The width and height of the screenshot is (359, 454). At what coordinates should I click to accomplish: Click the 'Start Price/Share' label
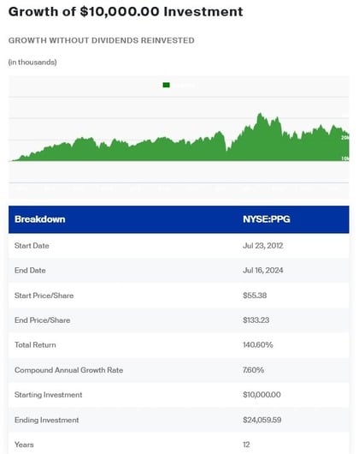pos(44,296)
